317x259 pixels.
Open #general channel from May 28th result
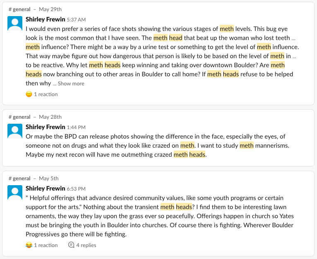(19, 117)
